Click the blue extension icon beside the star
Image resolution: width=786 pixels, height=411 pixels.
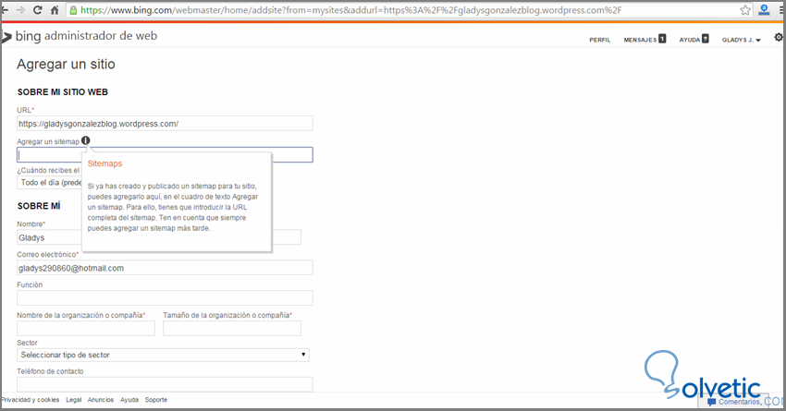click(764, 9)
